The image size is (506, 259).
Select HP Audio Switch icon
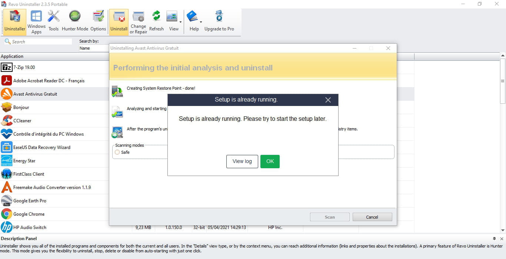(7, 227)
